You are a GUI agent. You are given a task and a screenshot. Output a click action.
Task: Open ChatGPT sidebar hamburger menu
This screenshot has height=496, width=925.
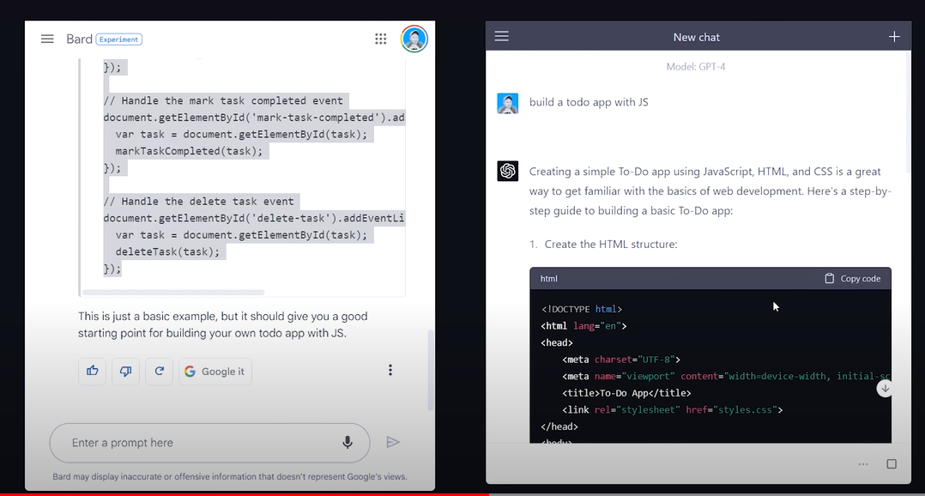(x=501, y=37)
